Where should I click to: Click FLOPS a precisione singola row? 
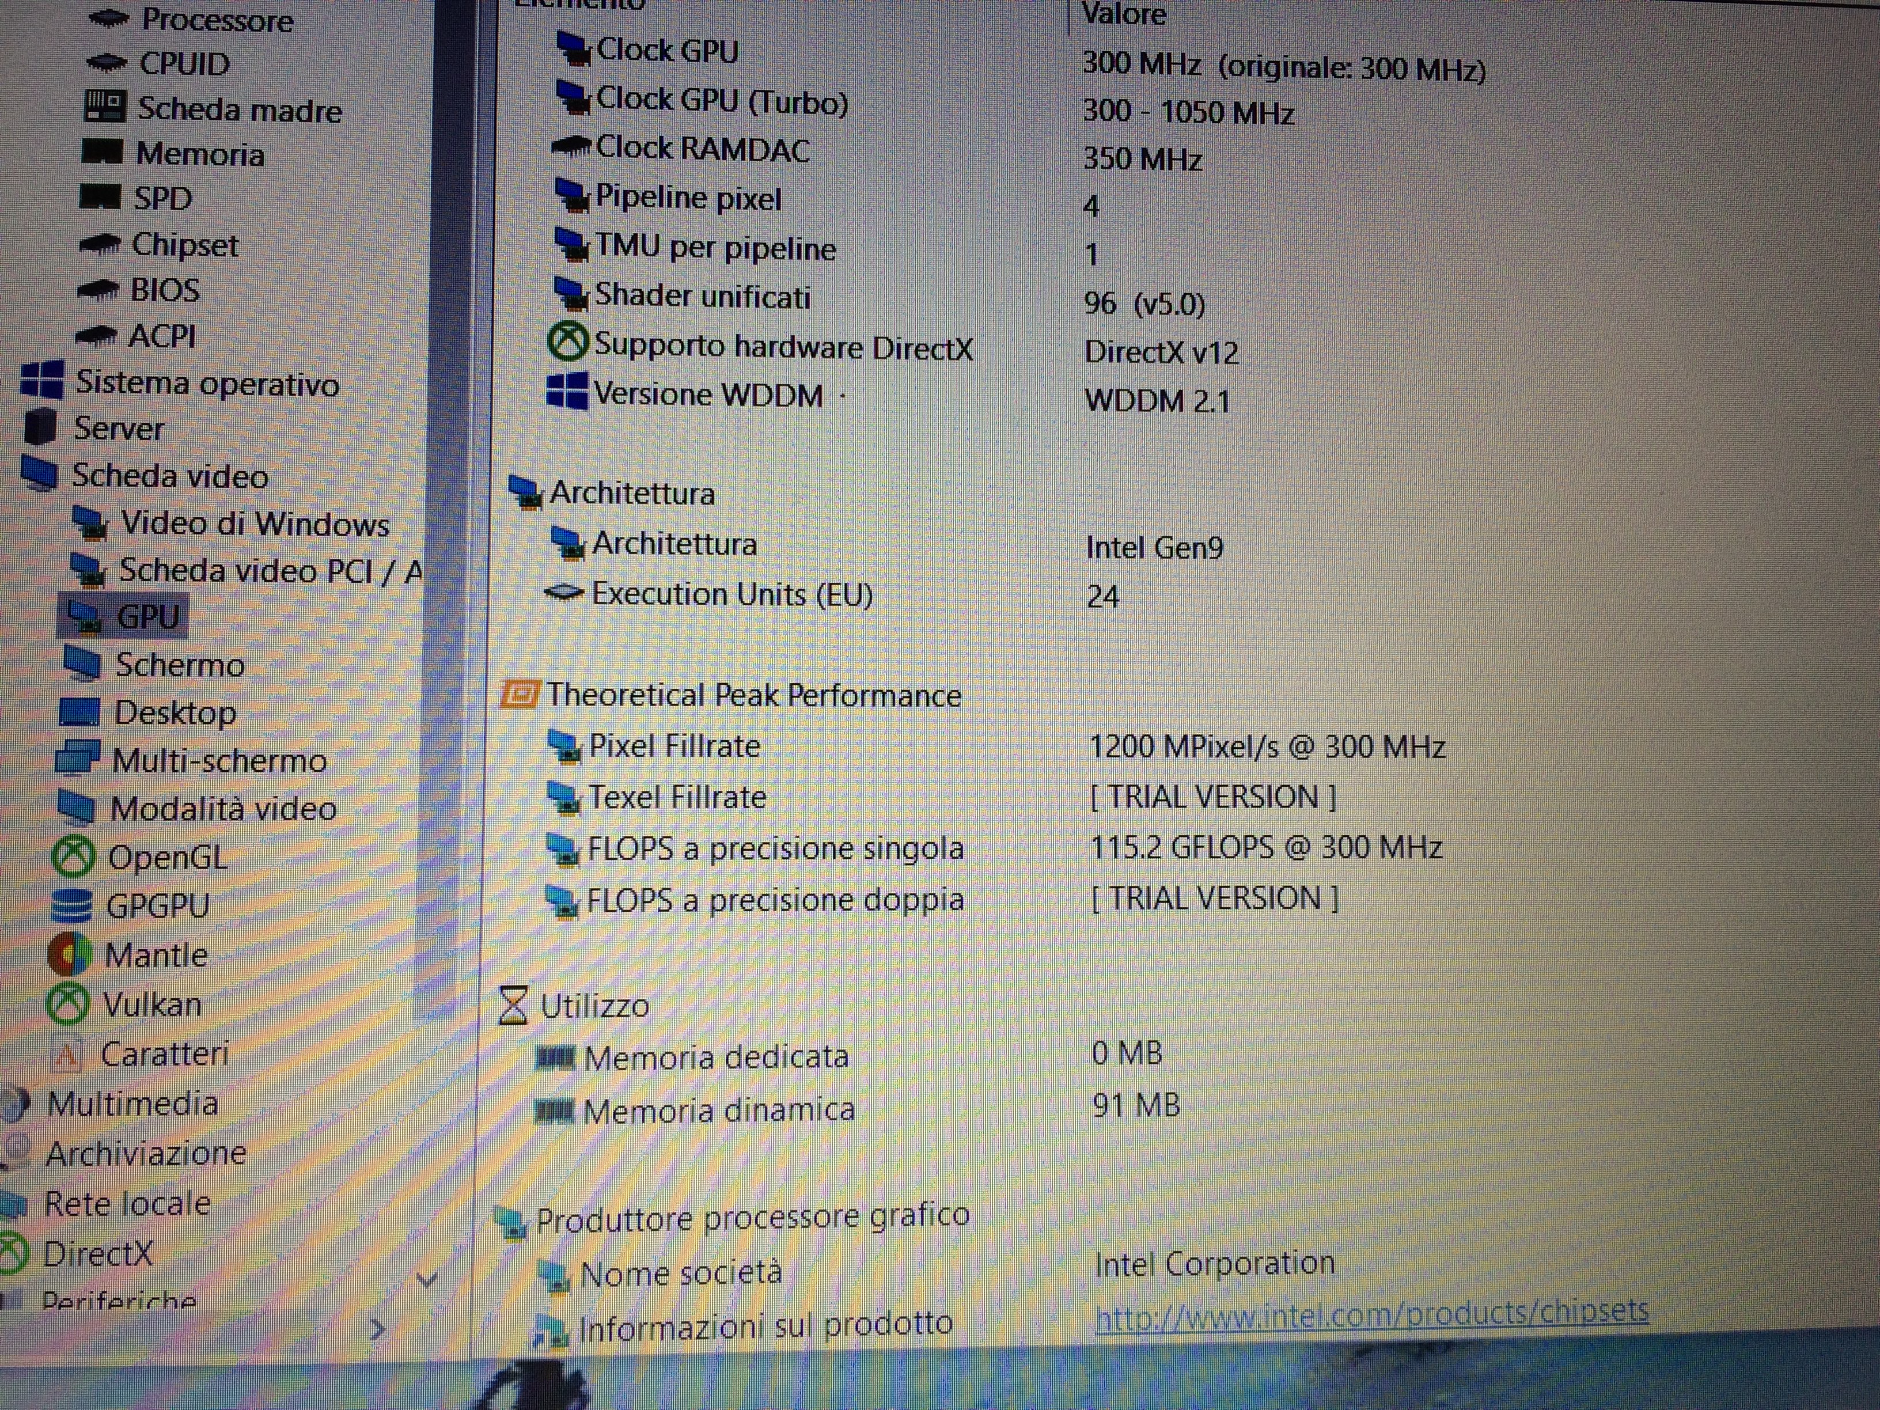(994, 848)
